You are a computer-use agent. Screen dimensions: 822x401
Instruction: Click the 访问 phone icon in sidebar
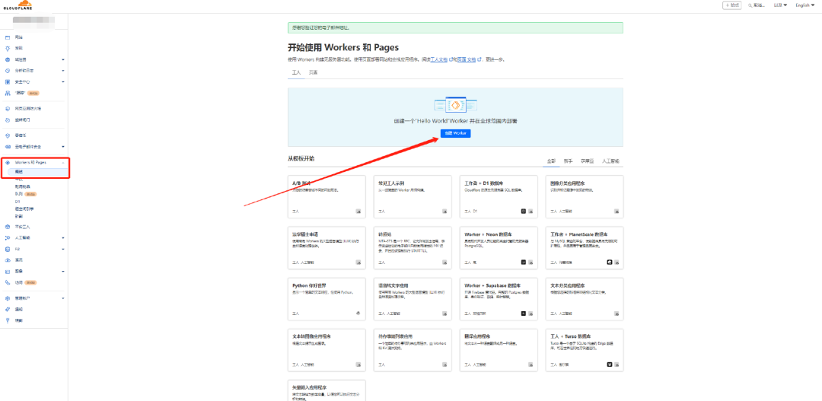8,282
